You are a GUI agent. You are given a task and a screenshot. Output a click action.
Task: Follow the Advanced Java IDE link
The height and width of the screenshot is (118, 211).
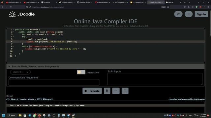[x=139, y=26]
